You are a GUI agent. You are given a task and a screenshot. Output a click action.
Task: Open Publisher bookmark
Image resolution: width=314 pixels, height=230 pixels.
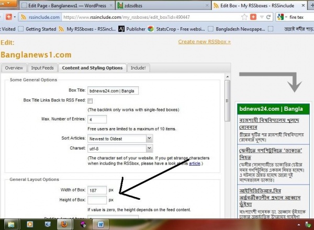click(x=132, y=29)
